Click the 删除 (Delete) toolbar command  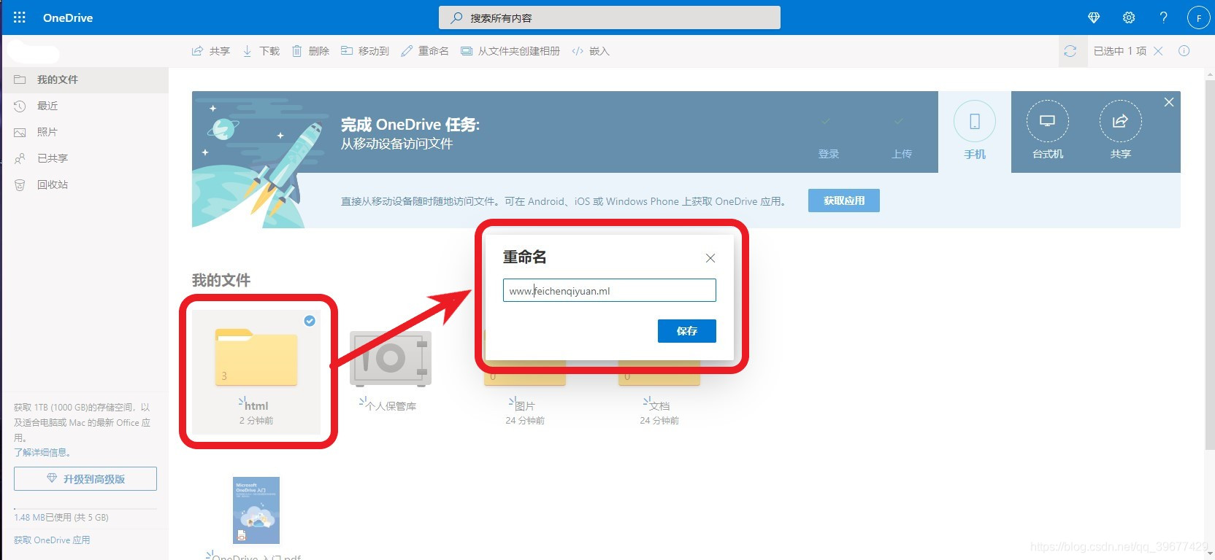(x=310, y=51)
